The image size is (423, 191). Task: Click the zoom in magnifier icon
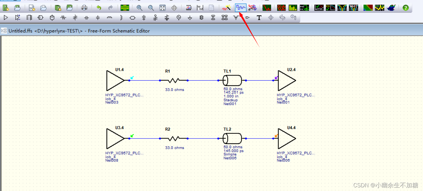click(x=139, y=8)
